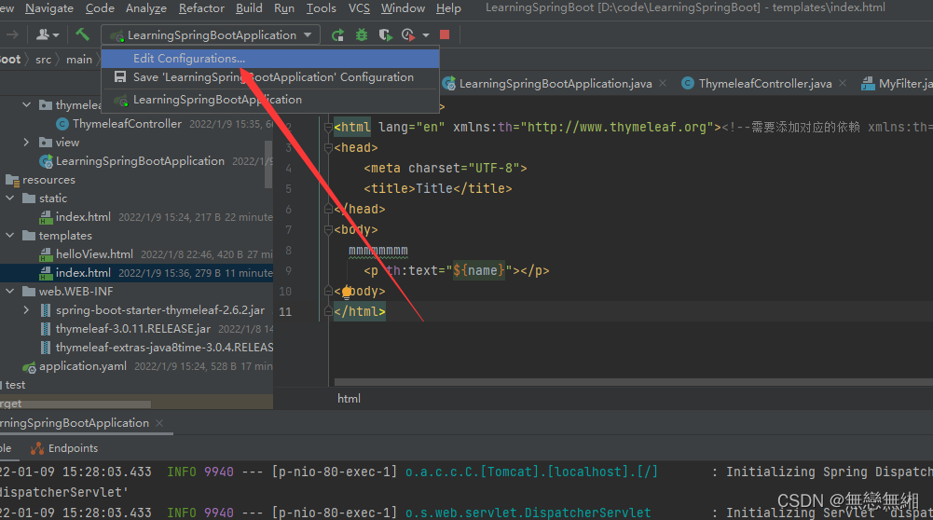Collapse the thymeleaf package folder
This screenshot has width=933, height=520.
(26, 104)
